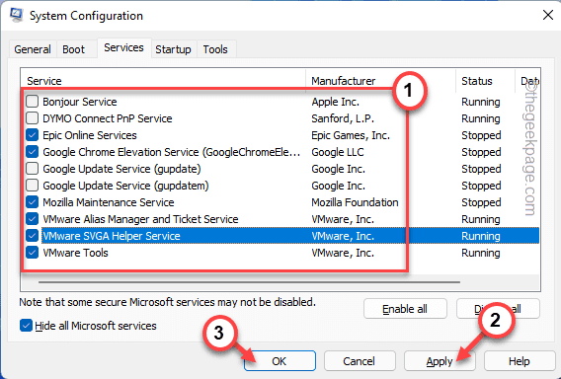Click the Cancel button
The height and width of the screenshot is (379, 561).
[x=360, y=361]
